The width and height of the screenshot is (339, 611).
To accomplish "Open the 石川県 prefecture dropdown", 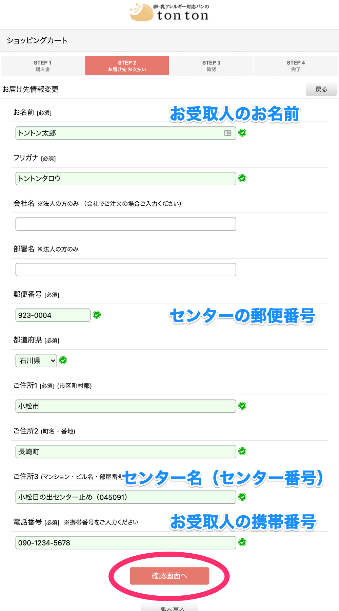I will 36,360.
